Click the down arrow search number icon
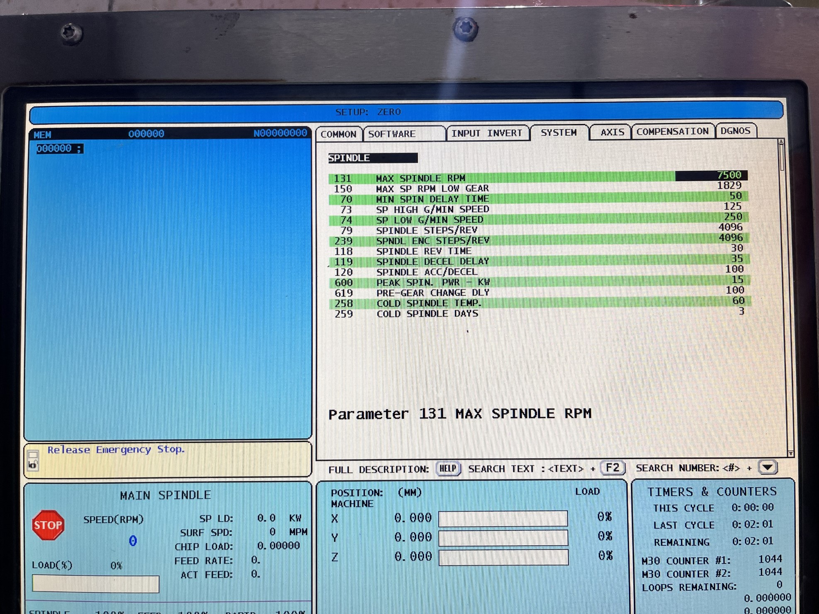The height and width of the screenshot is (614, 819). (767, 467)
